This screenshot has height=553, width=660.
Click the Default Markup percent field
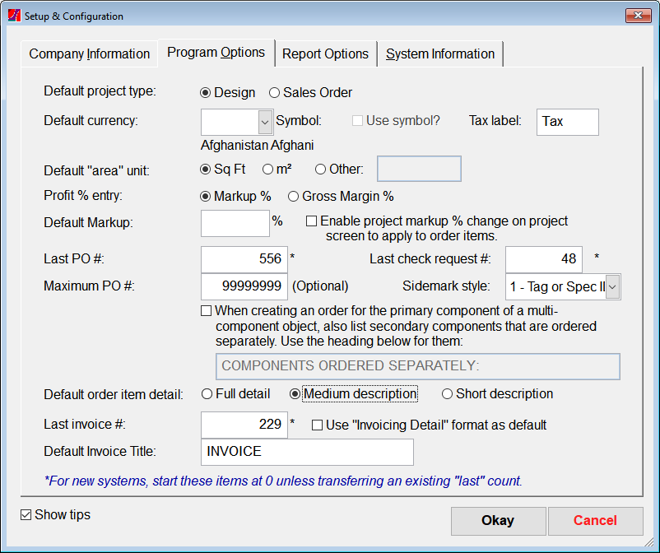(235, 223)
